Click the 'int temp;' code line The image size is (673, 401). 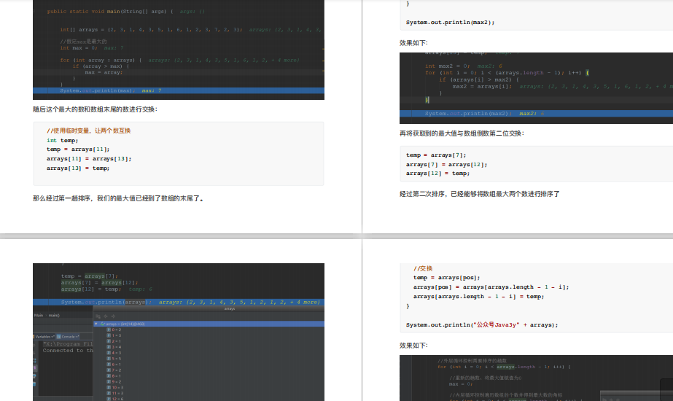coord(62,141)
